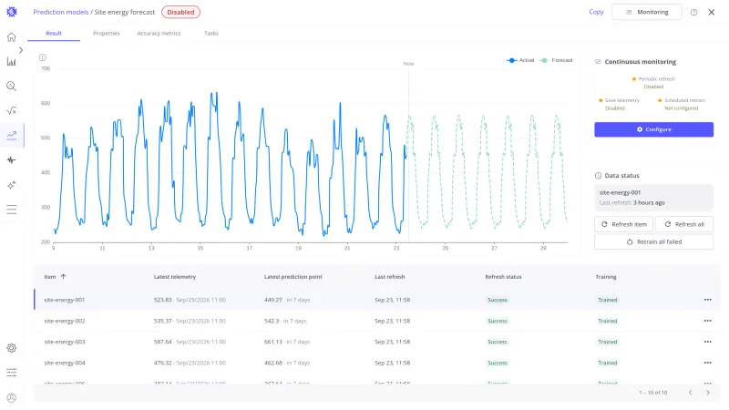Select the site-energy-001 table row
Image resolution: width=729 pixels, height=410 pixels.
pos(377,300)
